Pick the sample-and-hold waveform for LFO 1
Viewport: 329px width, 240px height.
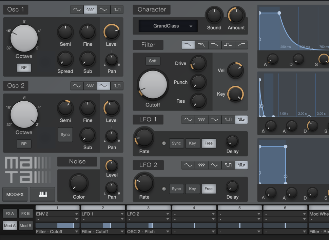click(241, 119)
